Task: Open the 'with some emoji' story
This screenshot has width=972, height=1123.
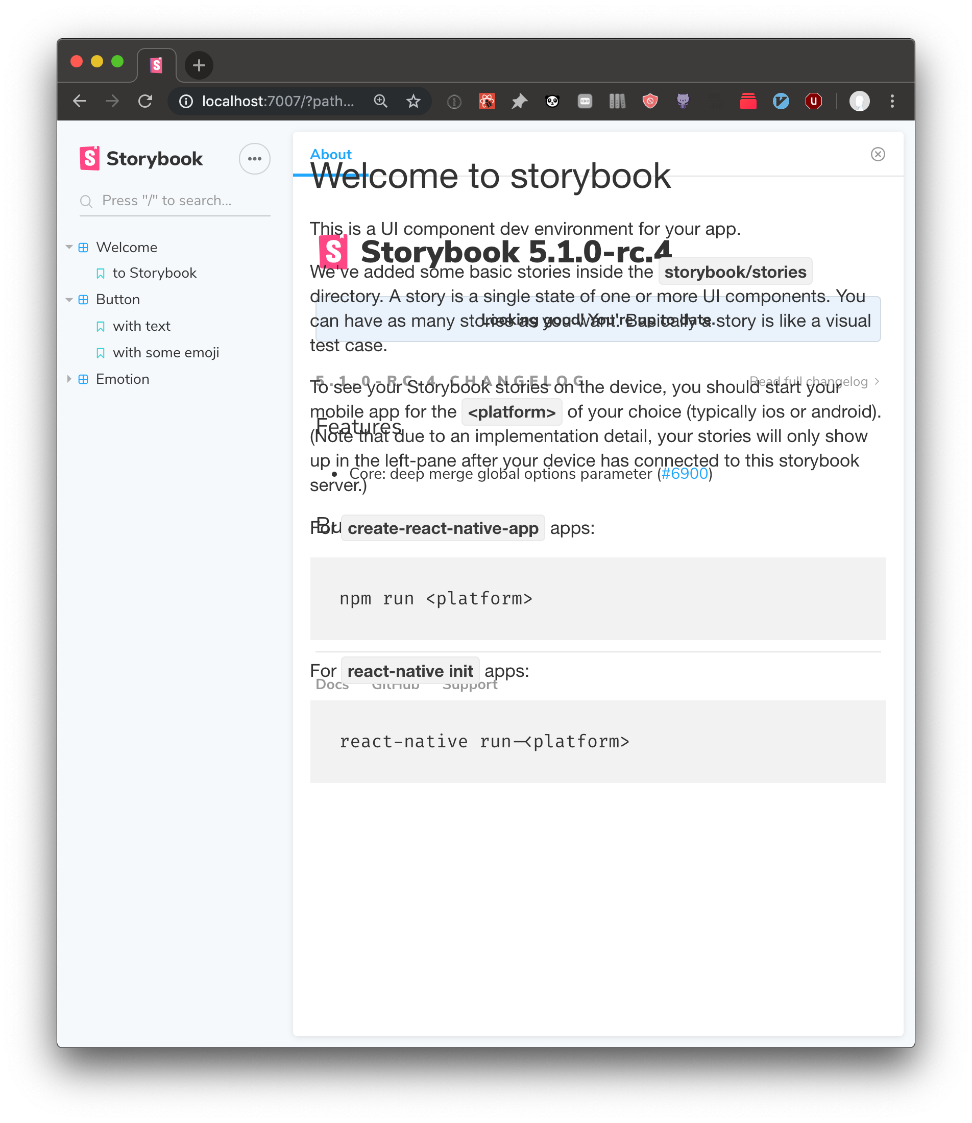Action: click(165, 352)
